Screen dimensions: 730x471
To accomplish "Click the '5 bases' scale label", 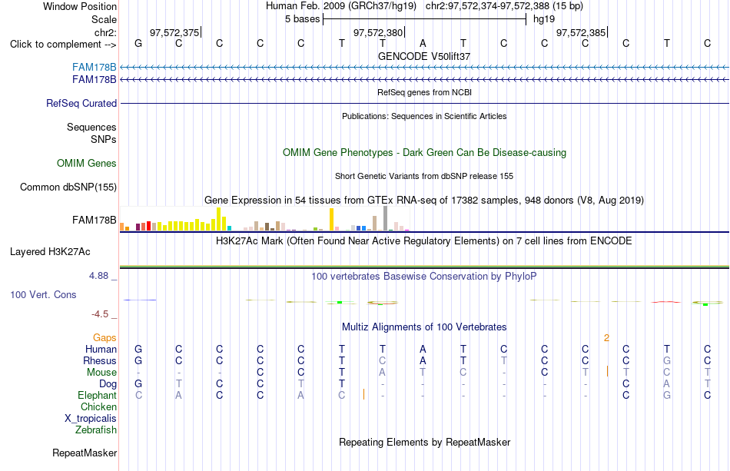I will coord(302,19).
